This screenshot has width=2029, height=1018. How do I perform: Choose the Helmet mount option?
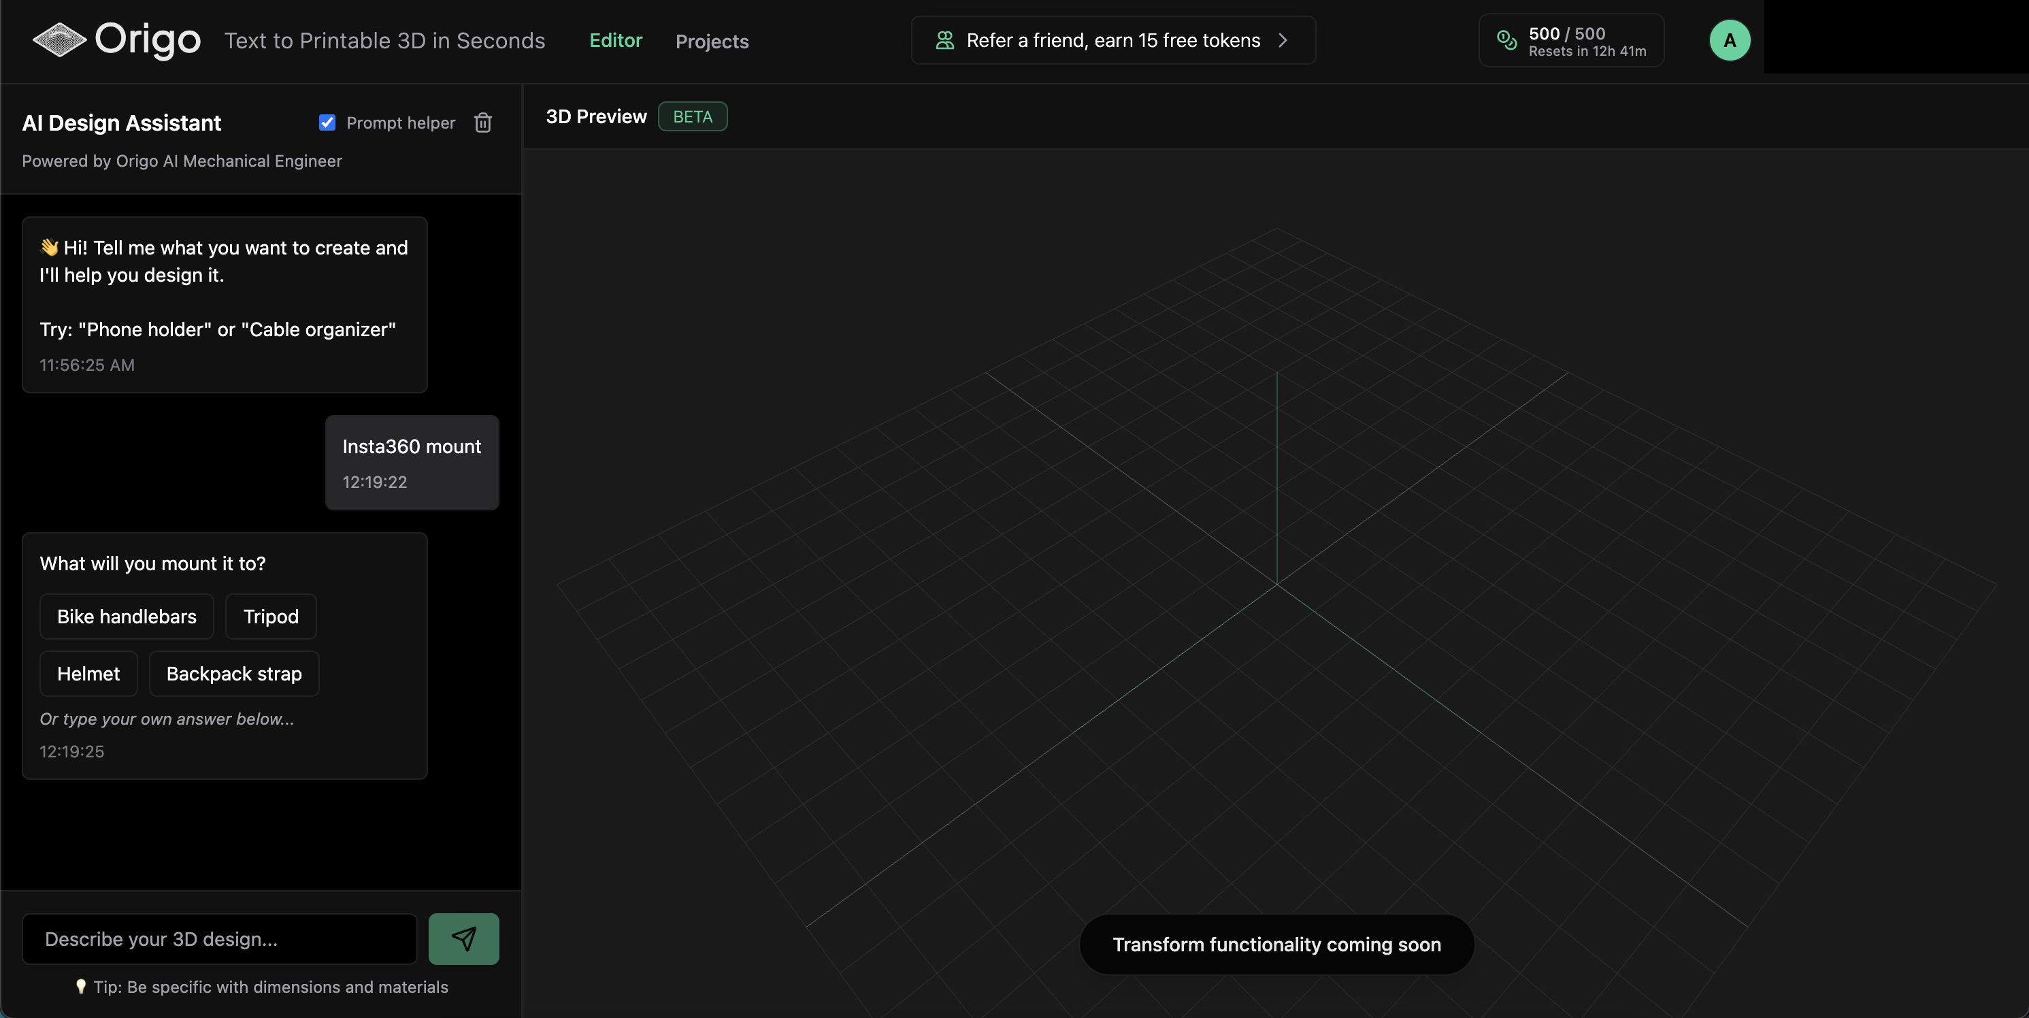point(88,673)
